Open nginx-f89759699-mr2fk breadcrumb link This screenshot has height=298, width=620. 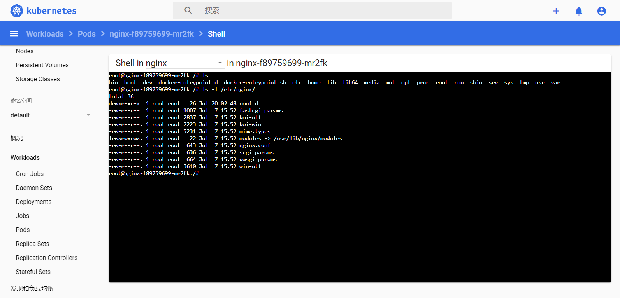pyautogui.click(x=152, y=34)
